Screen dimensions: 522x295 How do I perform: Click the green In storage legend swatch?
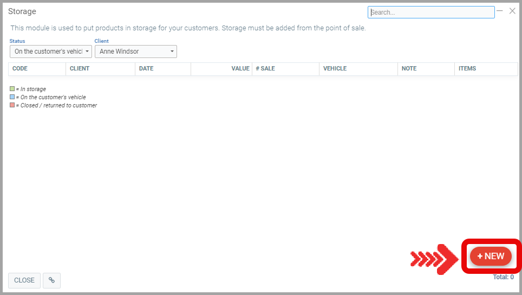pos(12,89)
